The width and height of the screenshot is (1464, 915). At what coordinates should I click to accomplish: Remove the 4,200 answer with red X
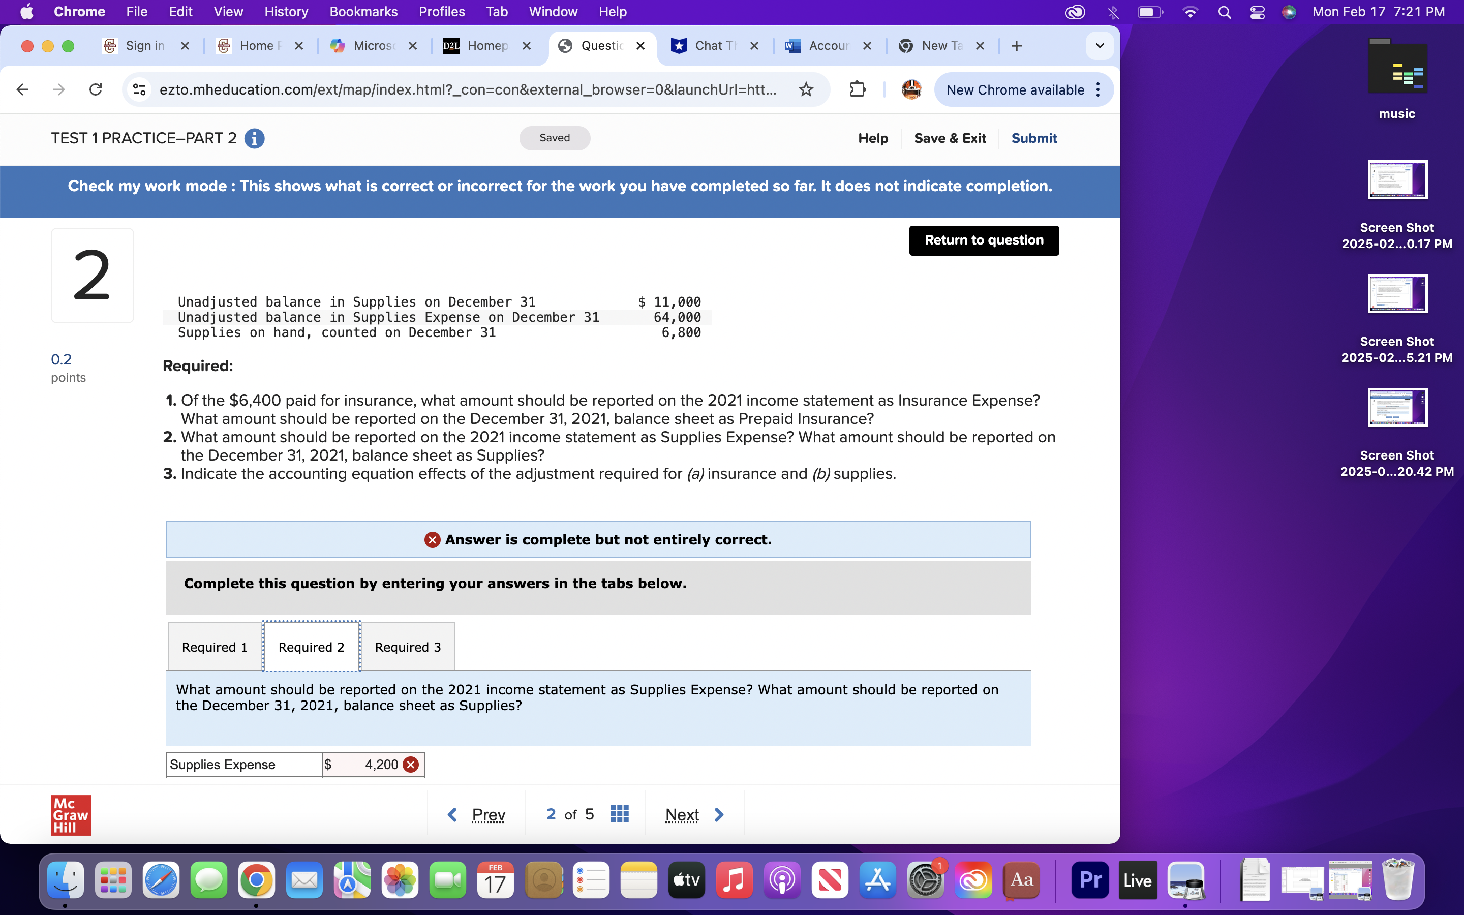point(411,765)
